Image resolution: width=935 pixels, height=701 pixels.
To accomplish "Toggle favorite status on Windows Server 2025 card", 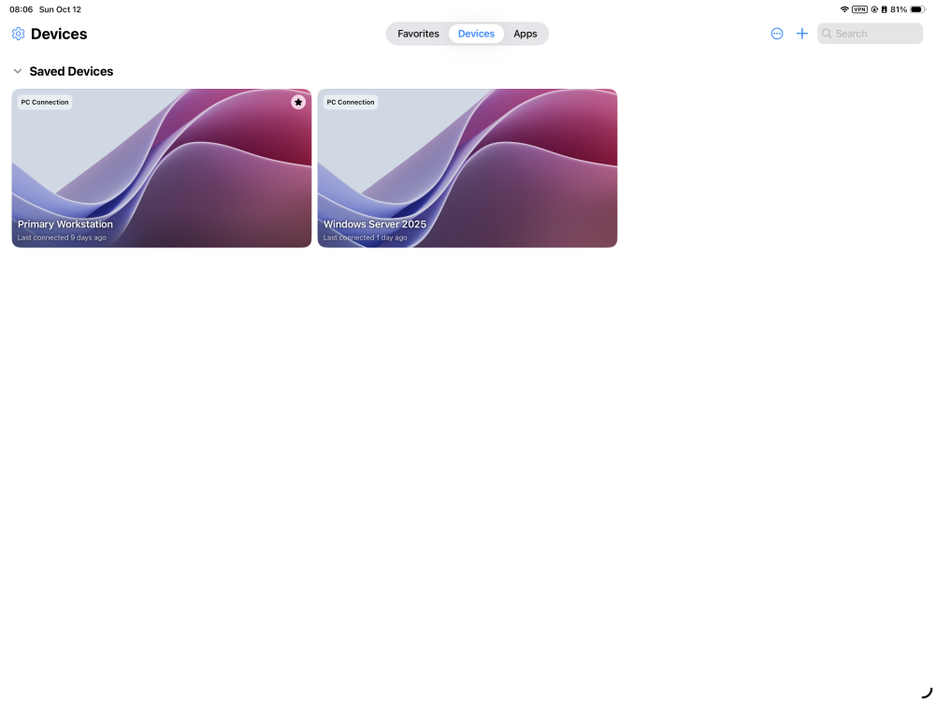I will 604,102.
